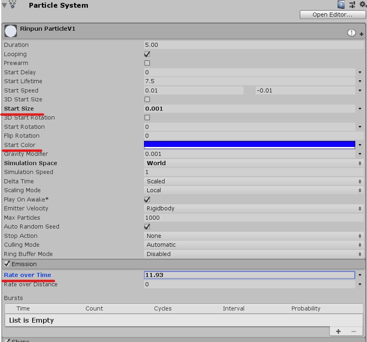Click the Start Lifetime 7.5 field

(250, 81)
